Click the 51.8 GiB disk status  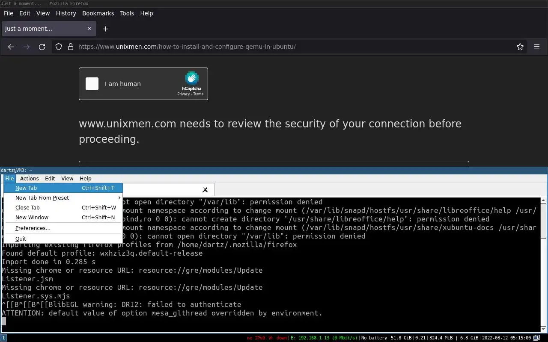coord(401,338)
